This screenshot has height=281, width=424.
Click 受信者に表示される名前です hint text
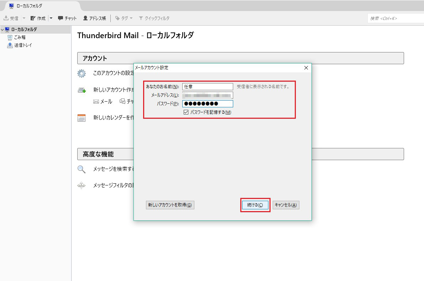coord(264,86)
